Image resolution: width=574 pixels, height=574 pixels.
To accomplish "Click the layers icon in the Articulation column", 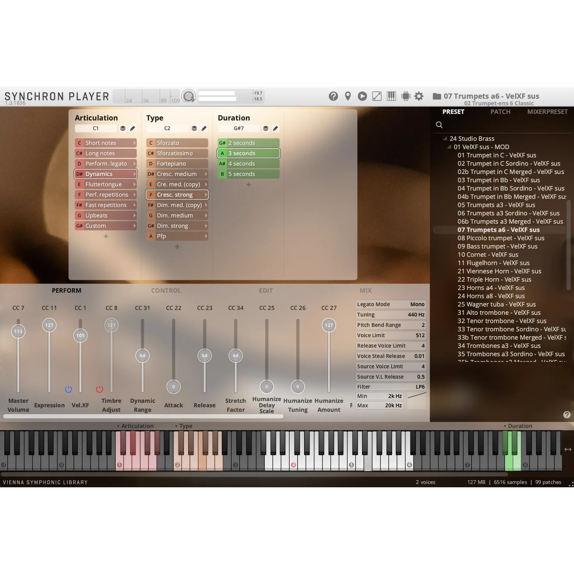I will tap(123, 128).
